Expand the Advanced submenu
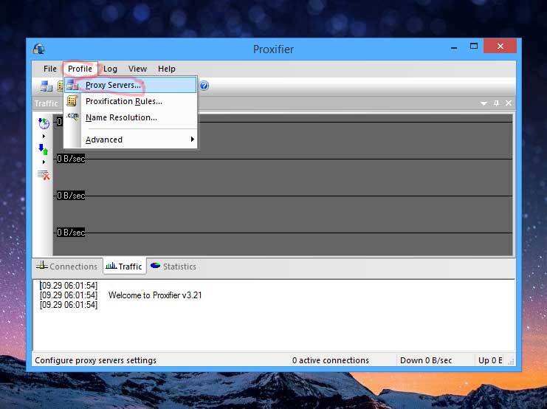The width and height of the screenshot is (547, 409). click(x=130, y=140)
